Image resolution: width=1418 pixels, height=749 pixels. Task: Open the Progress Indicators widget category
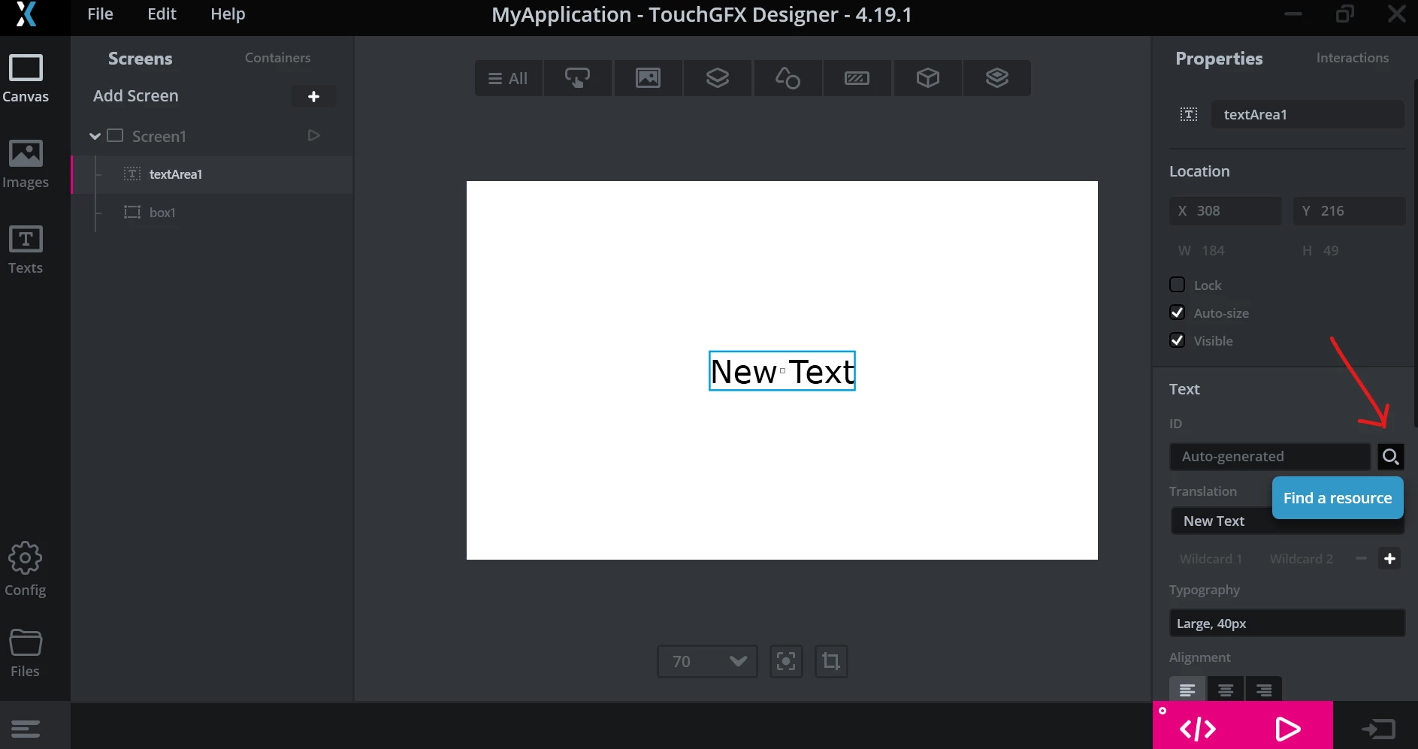pyautogui.click(x=857, y=78)
